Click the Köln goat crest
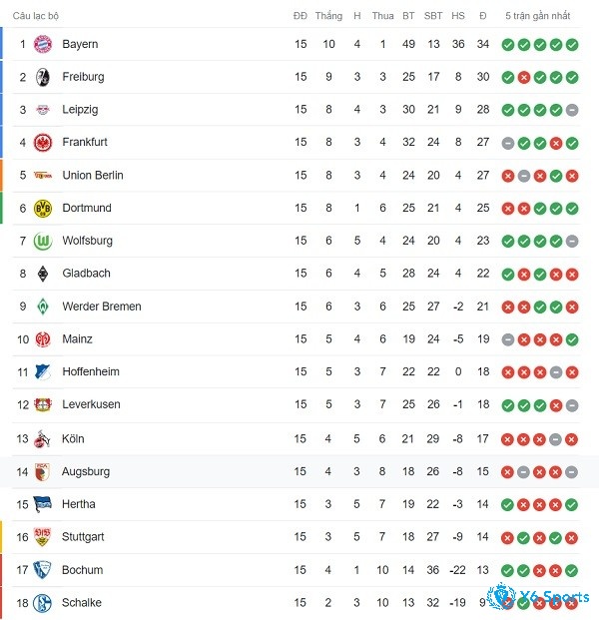The image size is (599, 620). [42, 438]
